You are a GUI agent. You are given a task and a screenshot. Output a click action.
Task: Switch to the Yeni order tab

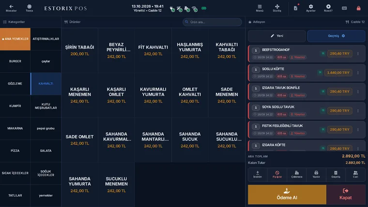(277, 36)
